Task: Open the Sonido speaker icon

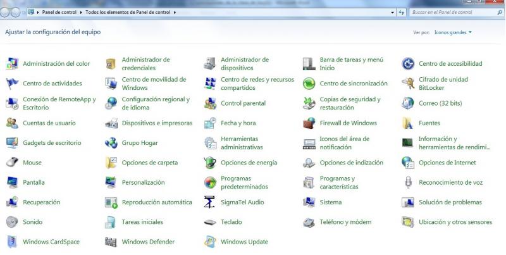Action: (12, 221)
